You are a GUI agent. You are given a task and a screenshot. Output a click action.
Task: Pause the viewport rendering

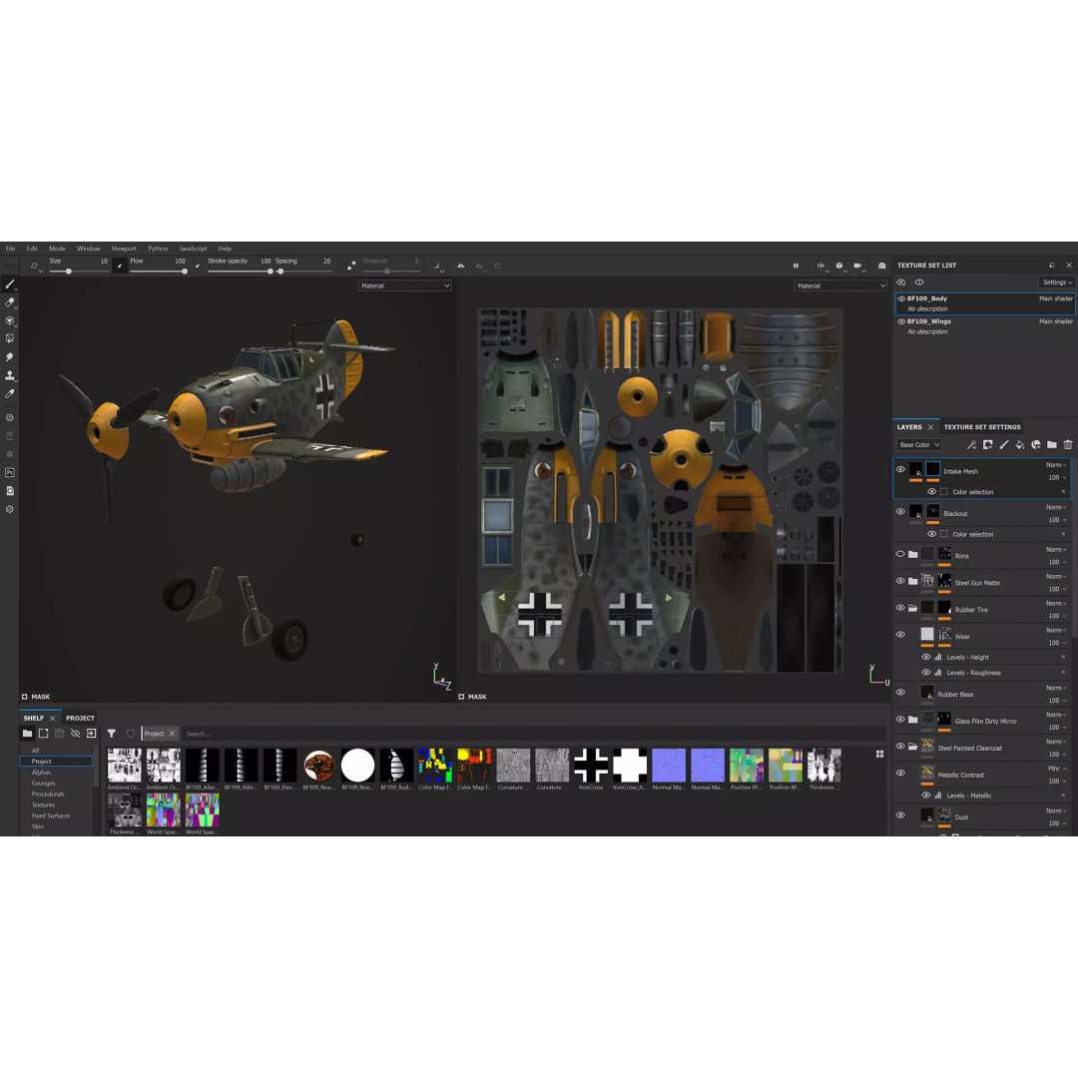point(796,266)
